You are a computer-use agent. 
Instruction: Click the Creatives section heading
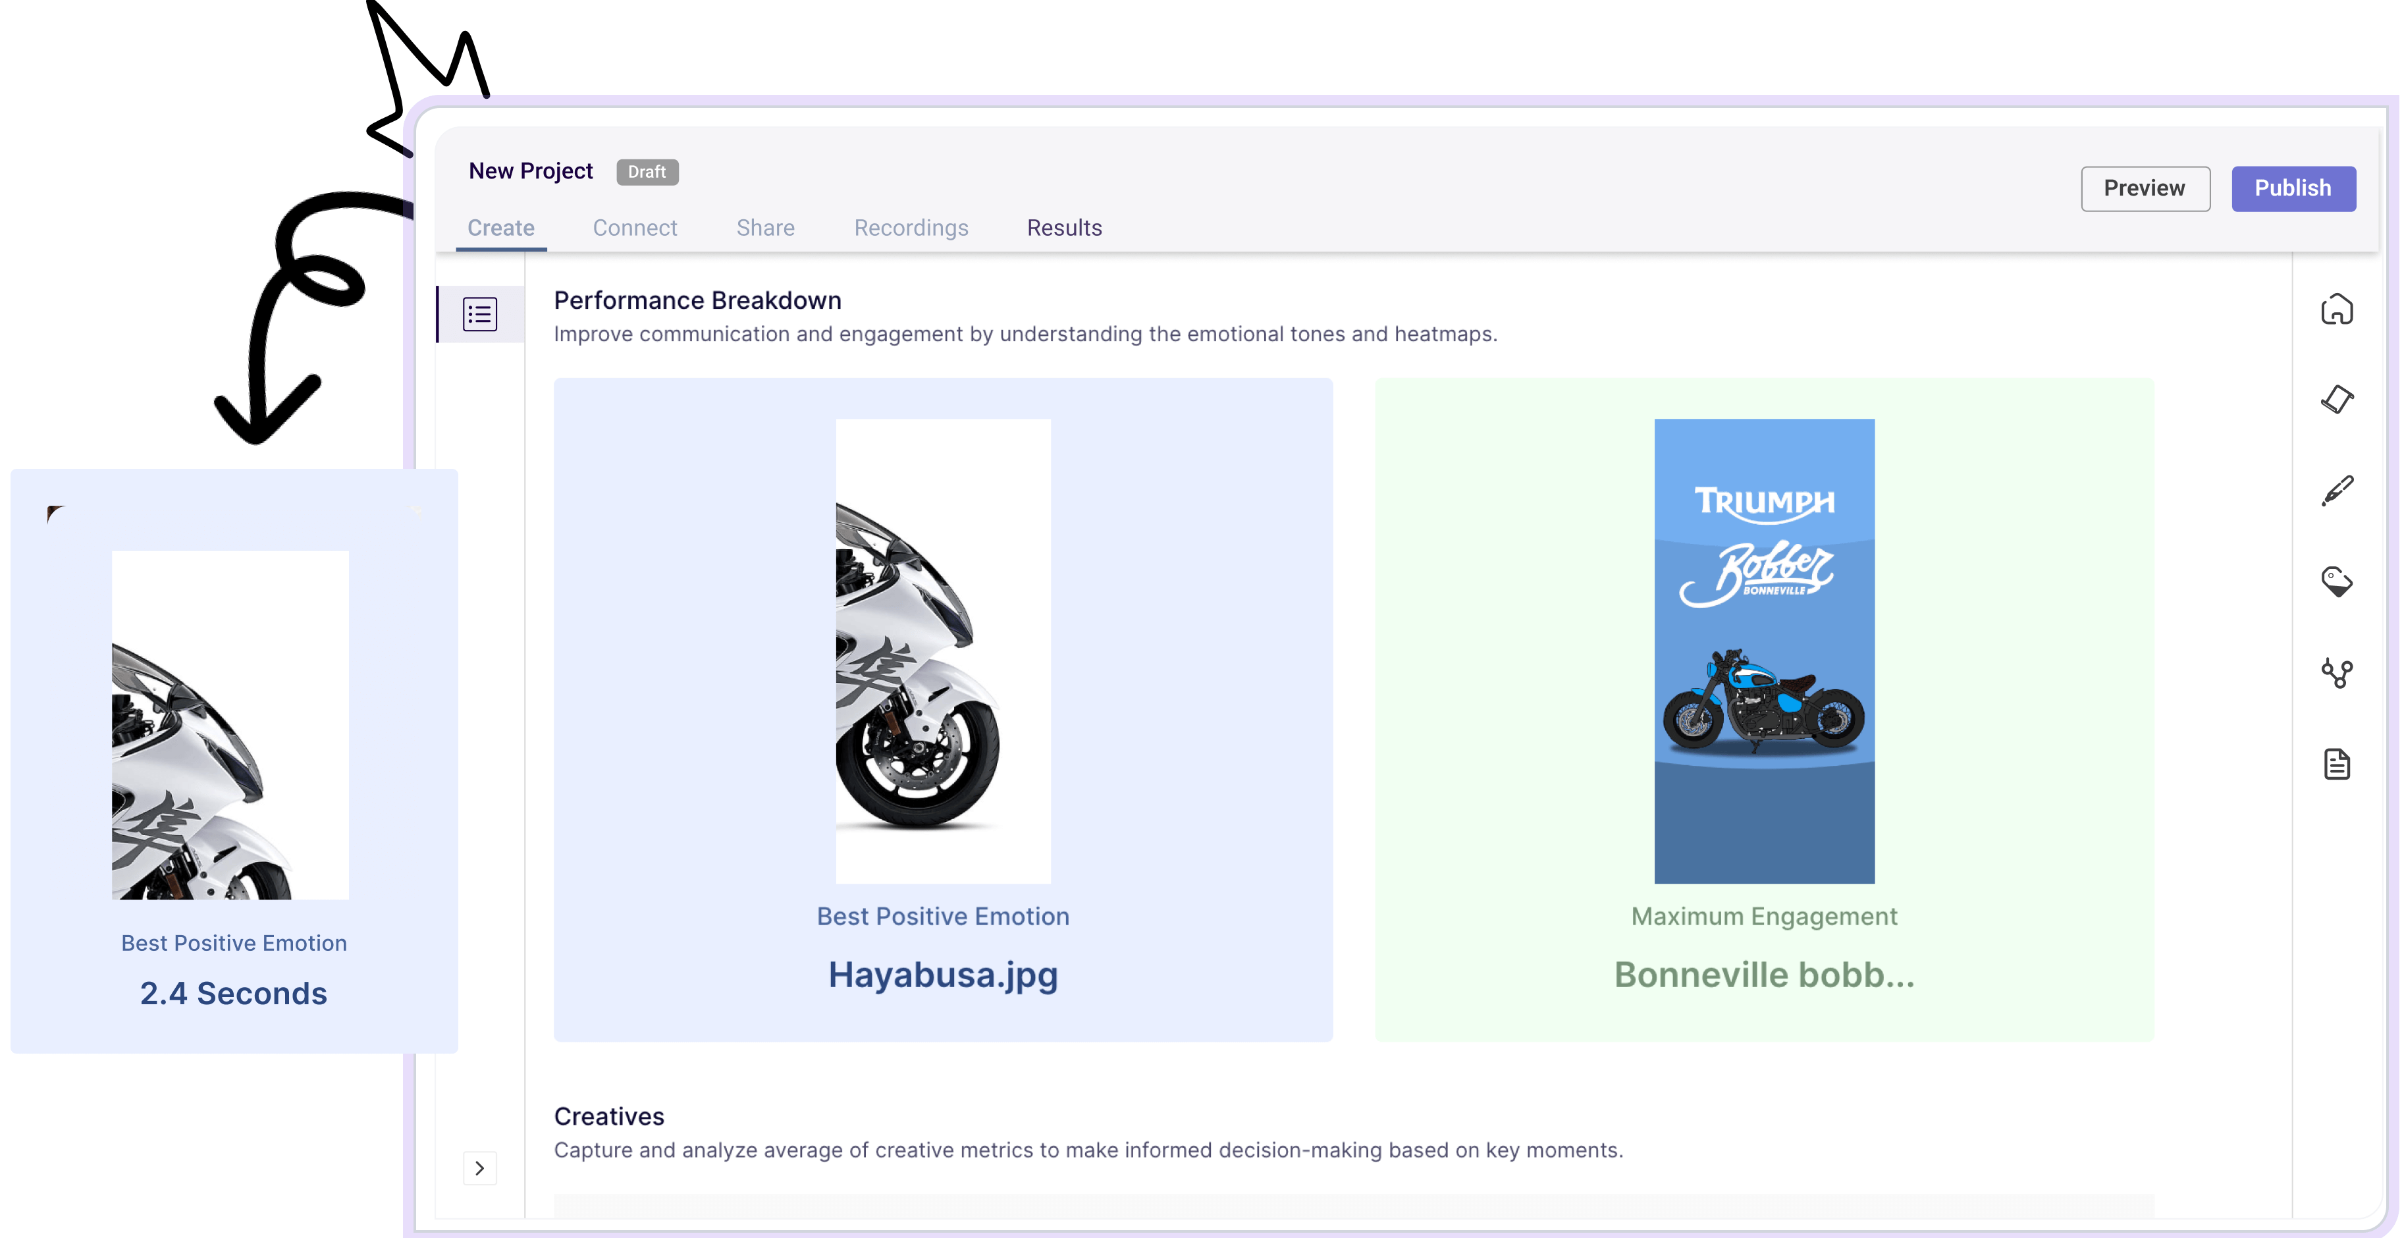point(609,1116)
